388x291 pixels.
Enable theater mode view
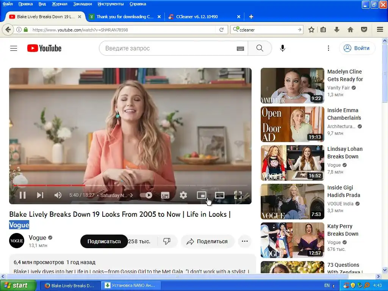[220, 195]
